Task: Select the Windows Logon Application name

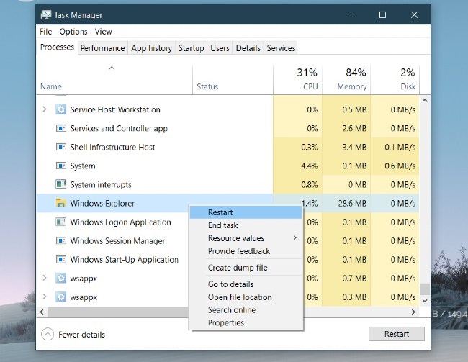Action: click(x=120, y=222)
